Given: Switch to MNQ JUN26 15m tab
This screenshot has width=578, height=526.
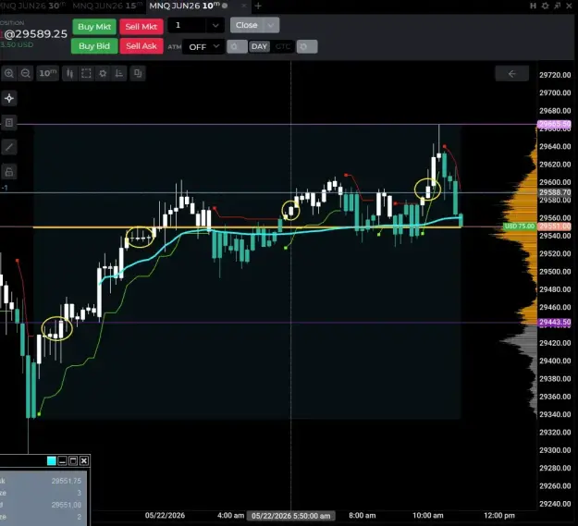Looking at the screenshot, I should pyautogui.click(x=107, y=6).
